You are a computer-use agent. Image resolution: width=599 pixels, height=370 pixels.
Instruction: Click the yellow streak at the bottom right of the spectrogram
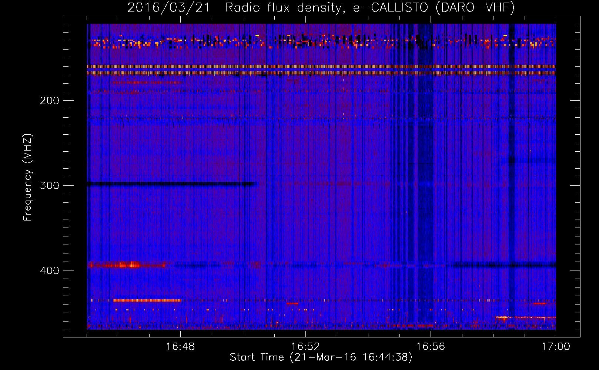tap(525, 317)
